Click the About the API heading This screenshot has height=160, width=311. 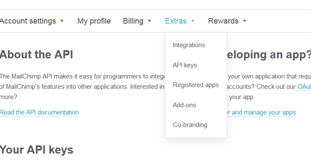tap(37, 54)
